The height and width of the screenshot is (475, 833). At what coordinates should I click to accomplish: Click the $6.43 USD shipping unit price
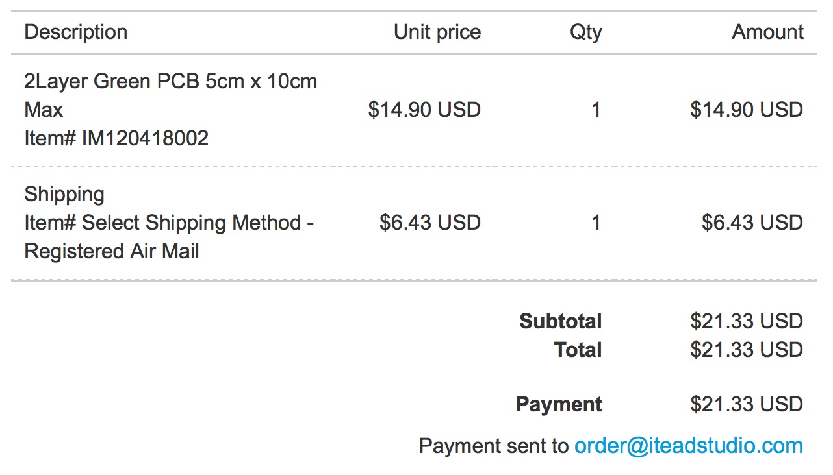click(430, 223)
